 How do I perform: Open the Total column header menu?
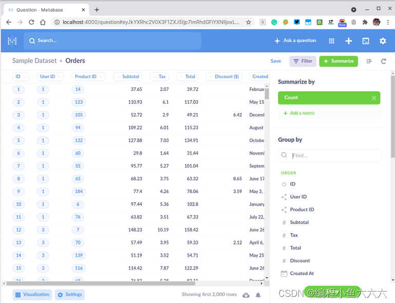coord(187,77)
